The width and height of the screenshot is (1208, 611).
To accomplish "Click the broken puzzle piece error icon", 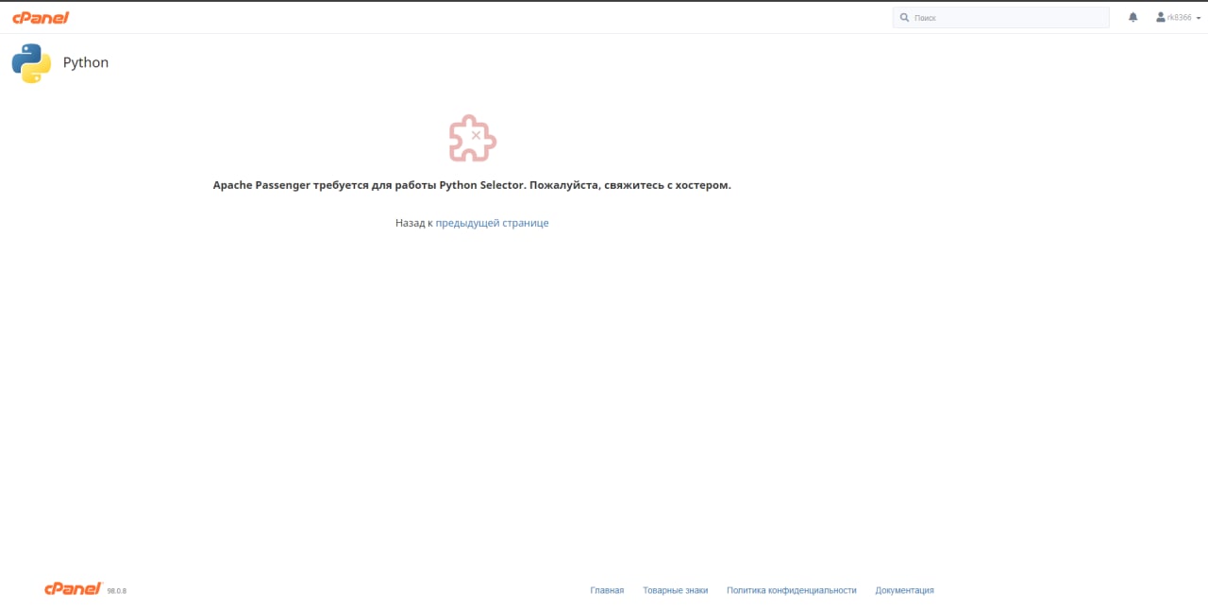I will point(472,138).
